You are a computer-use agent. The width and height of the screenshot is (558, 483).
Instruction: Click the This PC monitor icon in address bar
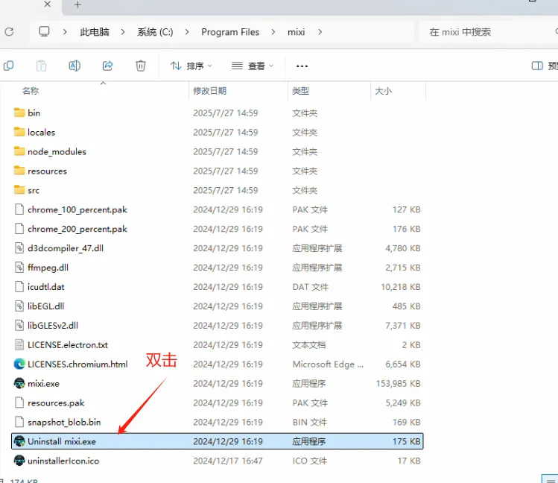[x=44, y=31]
